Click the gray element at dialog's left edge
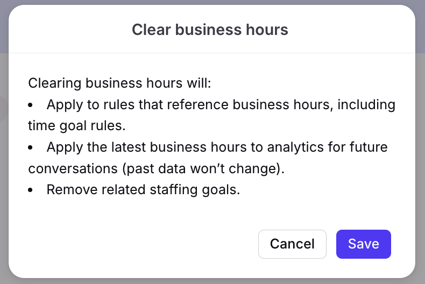Image resolution: width=425 pixels, height=284 pixels. point(4,109)
